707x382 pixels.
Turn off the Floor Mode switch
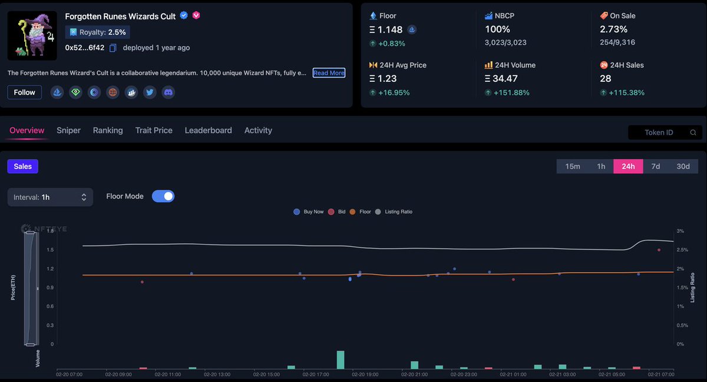tap(163, 196)
